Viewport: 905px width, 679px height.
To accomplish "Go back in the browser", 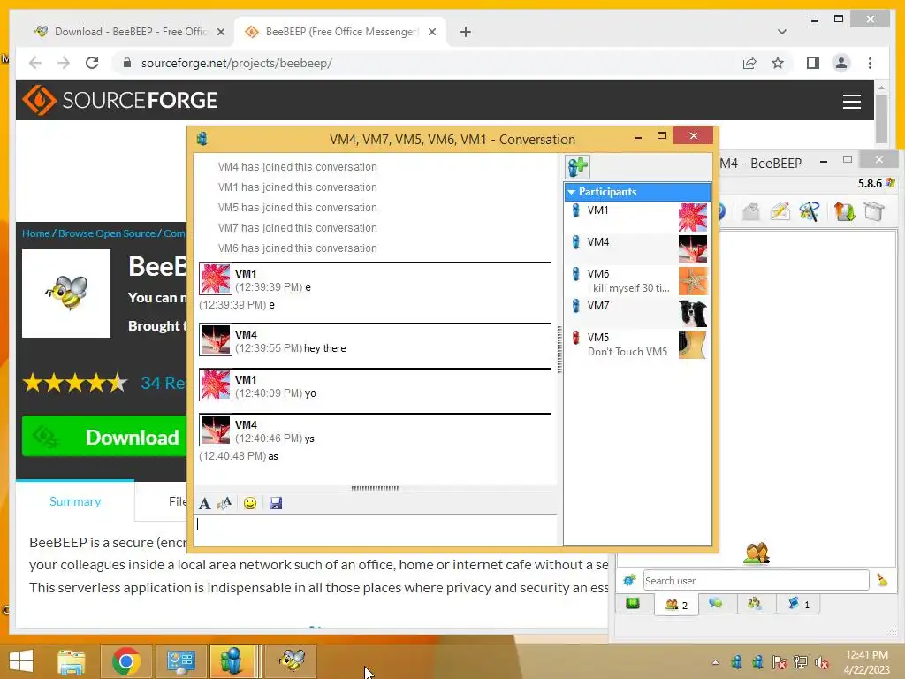I will 35,63.
